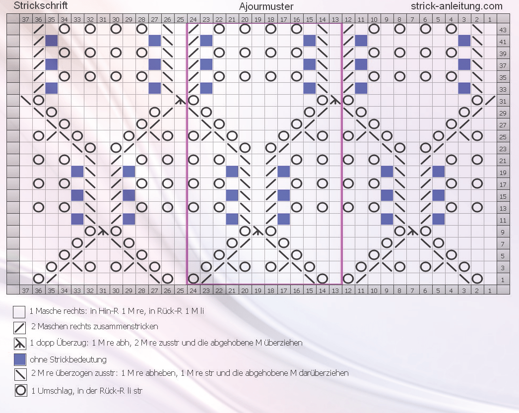Click the blue square in row 41, column 35
The height and width of the screenshot is (413, 519).
[51, 41]
